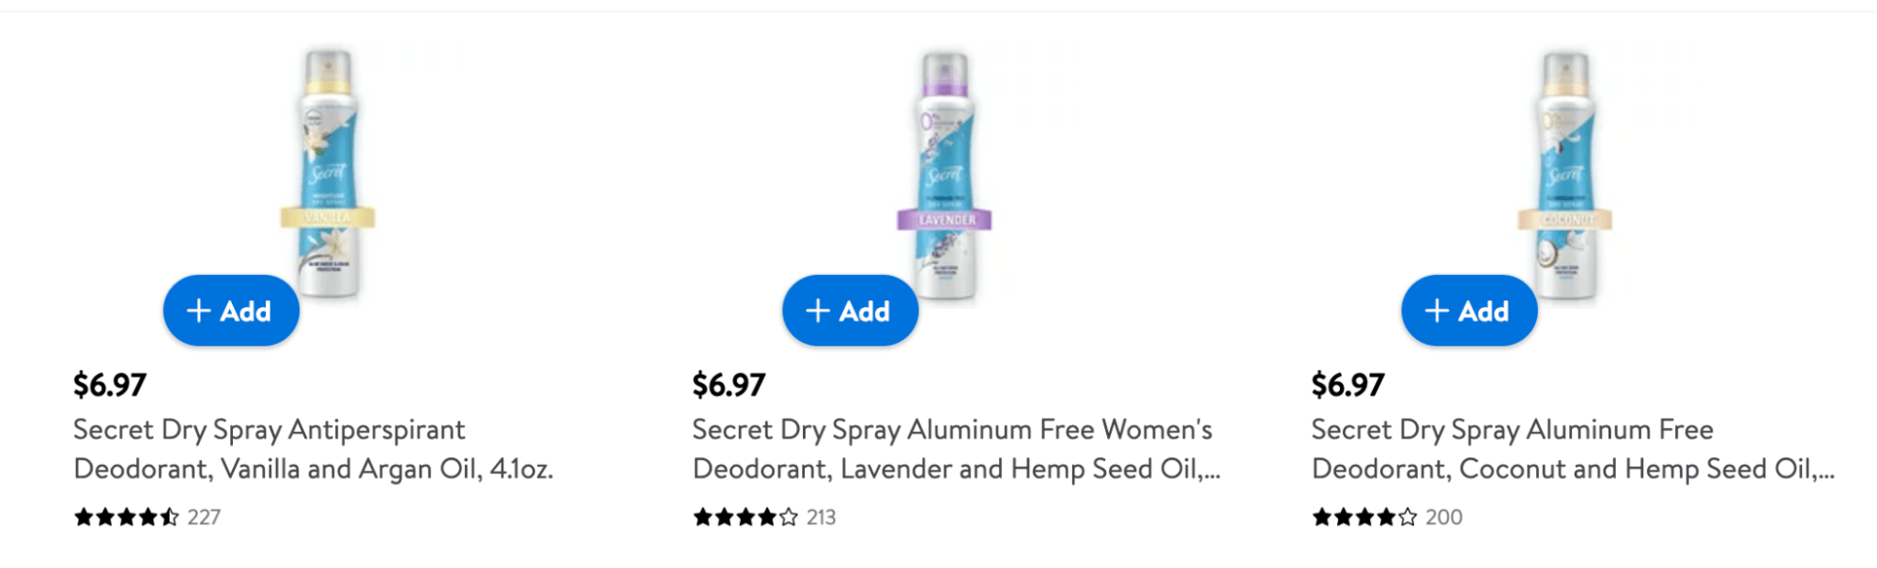Click the star rating of the Vanilla deodorant
The height and width of the screenshot is (568, 1877).
point(127,517)
